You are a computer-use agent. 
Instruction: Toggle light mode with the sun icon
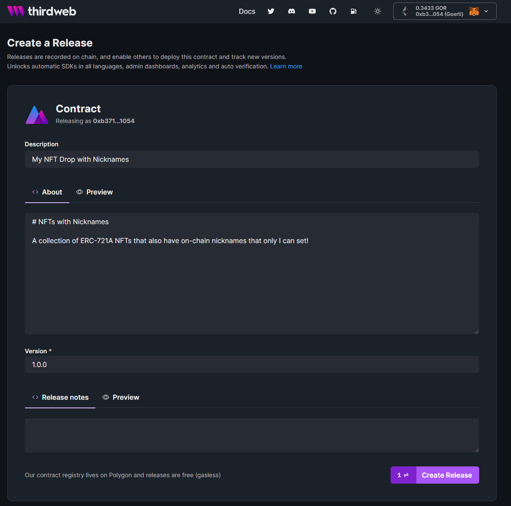[x=378, y=11]
